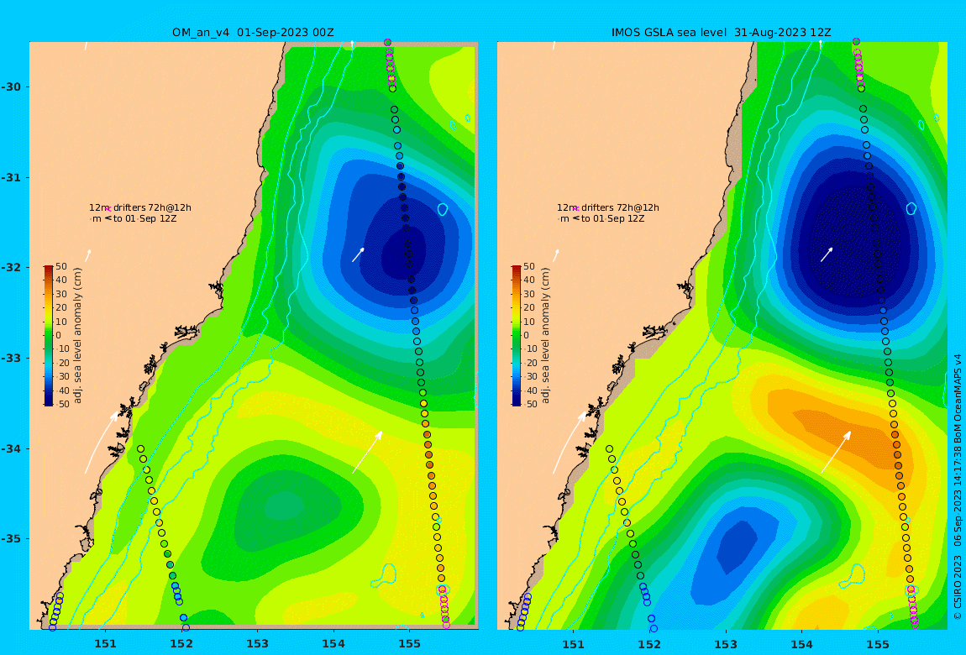Click longitude label "152" under the left panel

pos(181,644)
